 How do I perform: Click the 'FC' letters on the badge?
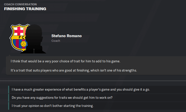tap(22, 37)
